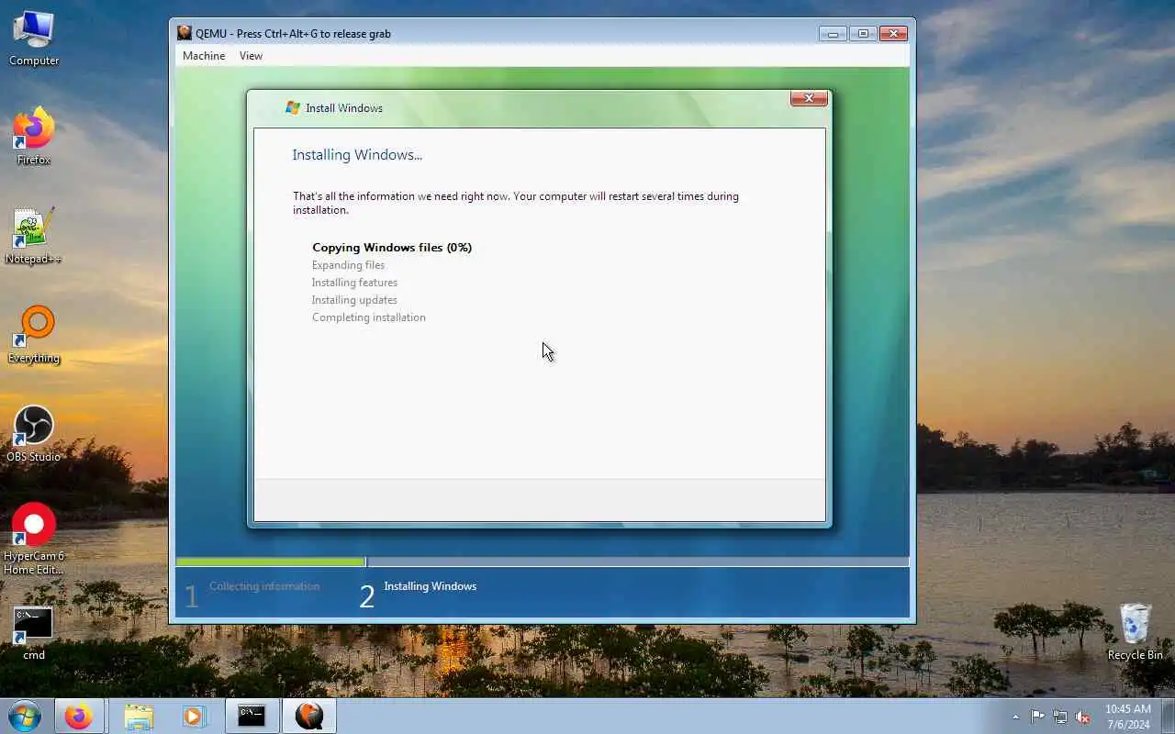Open the Computer desktop icon
The width and height of the screenshot is (1175, 734).
(34, 39)
